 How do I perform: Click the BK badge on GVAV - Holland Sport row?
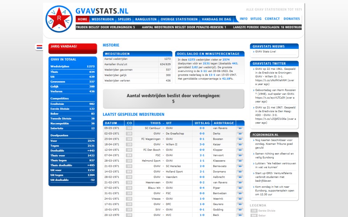click(129, 171)
